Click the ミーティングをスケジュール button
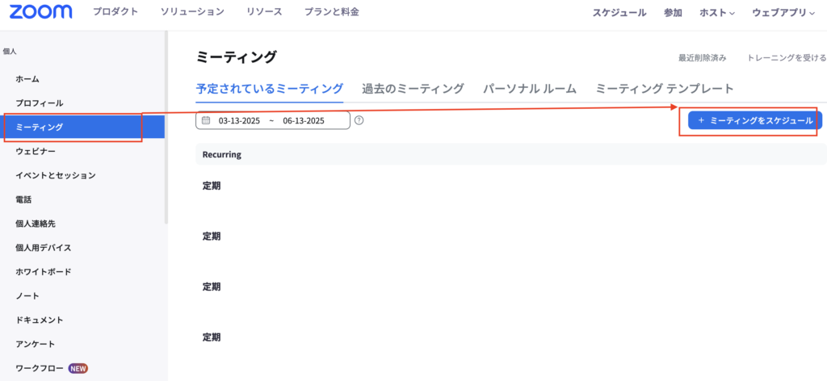Screen dimensions: 827x381 coord(755,120)
